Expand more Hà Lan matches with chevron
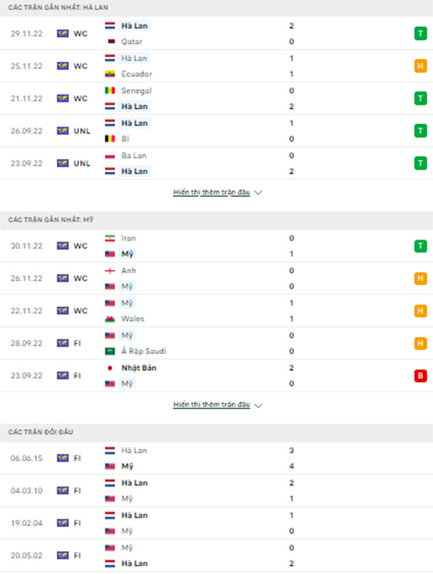Image resolution: width=433 pixels, height=574 pixels. (x=258, y=192)
